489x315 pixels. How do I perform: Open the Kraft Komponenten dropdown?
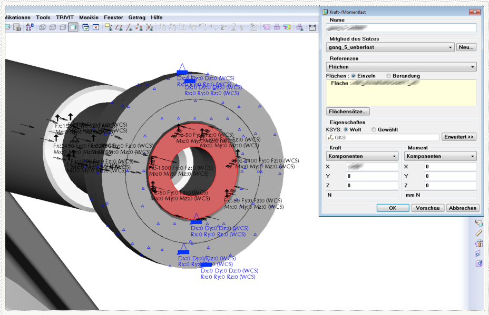[362, 156]
